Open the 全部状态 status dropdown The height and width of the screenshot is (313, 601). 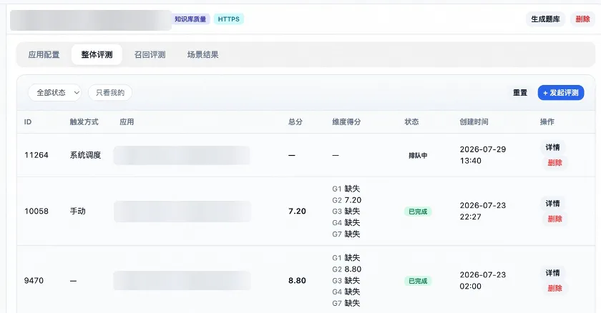tap(54, 93)
